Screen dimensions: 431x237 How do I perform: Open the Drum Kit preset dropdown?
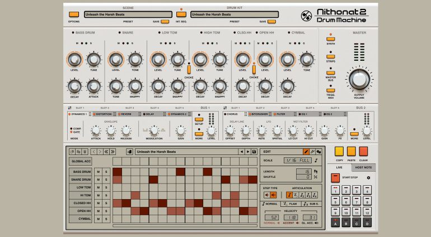[234, 14]
